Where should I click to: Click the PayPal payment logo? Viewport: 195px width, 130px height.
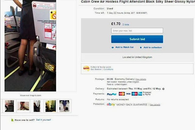[112, 94]
